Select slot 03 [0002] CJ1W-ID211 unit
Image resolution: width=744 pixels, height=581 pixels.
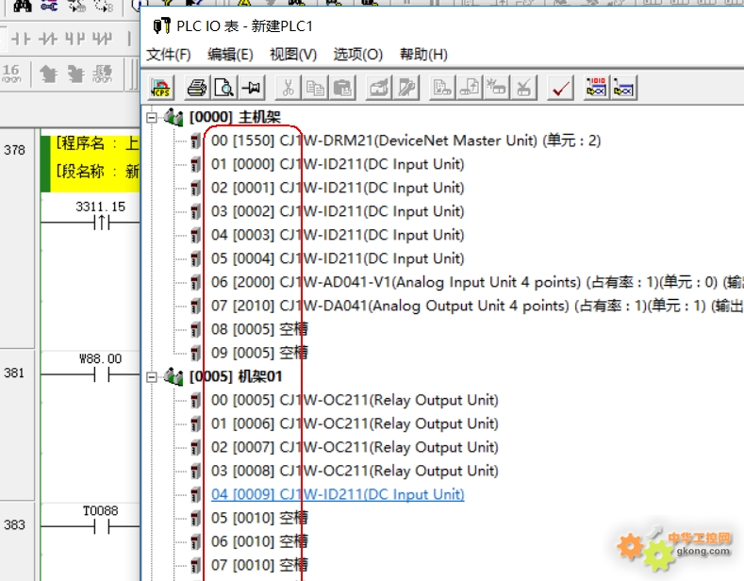coord(338,211)
